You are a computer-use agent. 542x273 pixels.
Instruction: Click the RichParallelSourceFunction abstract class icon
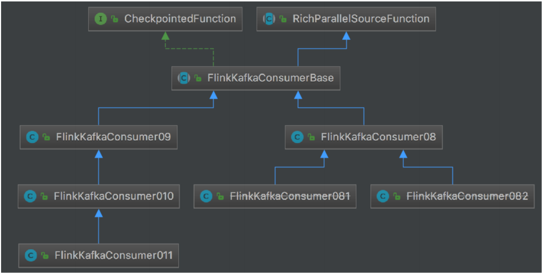269,19
